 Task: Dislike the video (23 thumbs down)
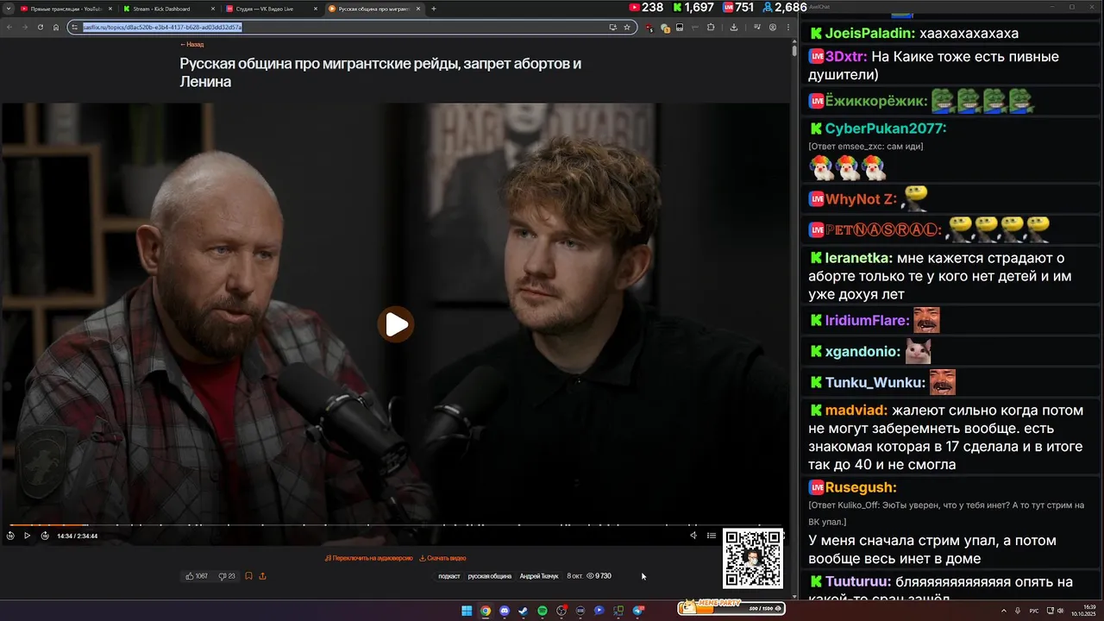pyautogui.click(x=227, y=576)
